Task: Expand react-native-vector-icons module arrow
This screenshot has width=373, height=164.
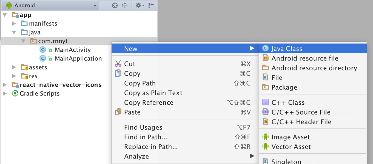Action: click(x=5, y=85)
